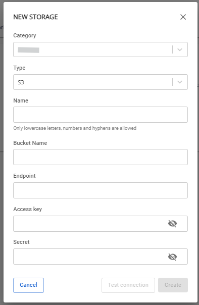This screenshot has width=199, height=305.
Task: Select the Endpoint input box
Action: point(101,190)
